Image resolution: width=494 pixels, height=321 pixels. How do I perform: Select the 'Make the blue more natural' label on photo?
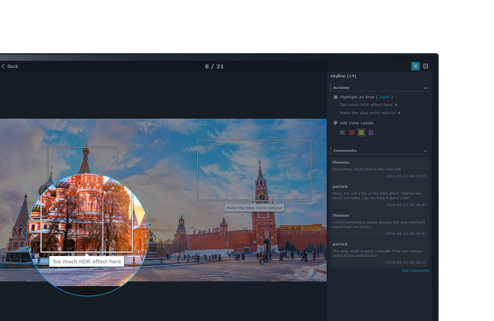tap(254, 208)
